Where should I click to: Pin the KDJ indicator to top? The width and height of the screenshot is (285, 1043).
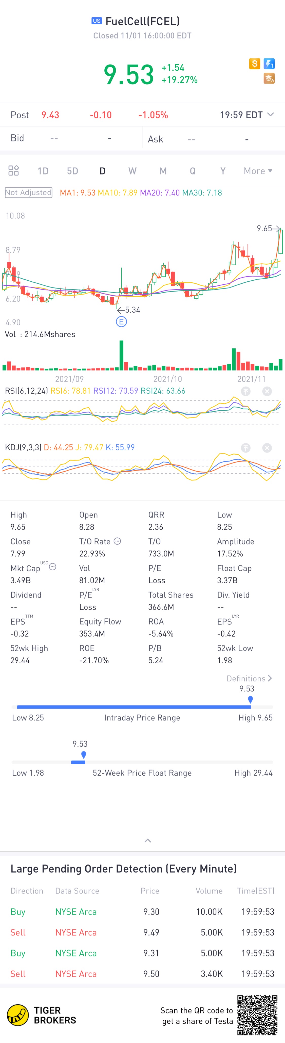pyautogui.click(x=245, y=447)
